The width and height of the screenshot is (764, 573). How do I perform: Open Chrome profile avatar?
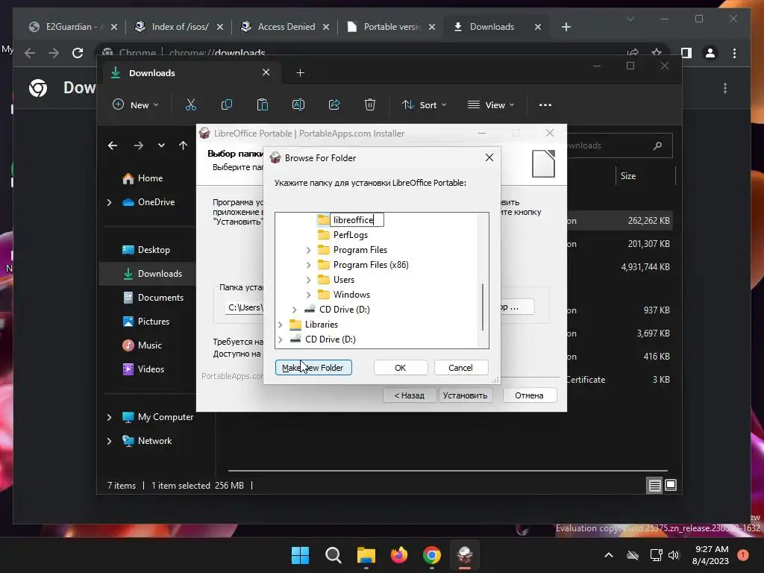710,53
